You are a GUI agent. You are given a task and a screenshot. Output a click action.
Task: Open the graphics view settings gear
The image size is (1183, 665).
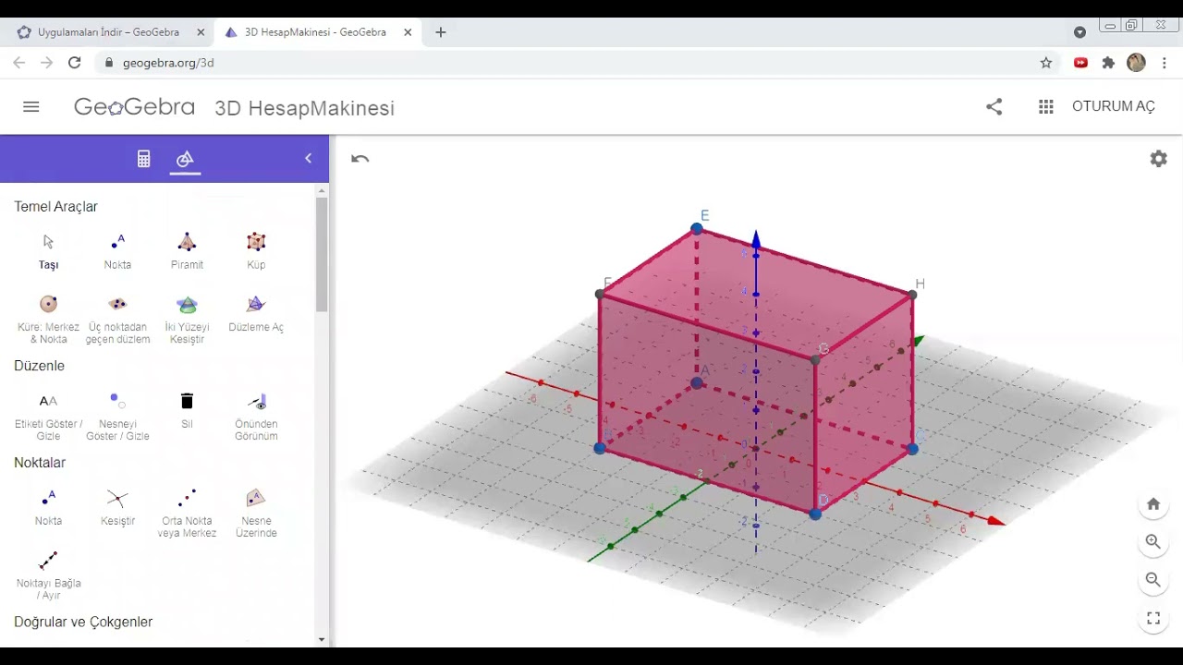[x=1158, y=159]
